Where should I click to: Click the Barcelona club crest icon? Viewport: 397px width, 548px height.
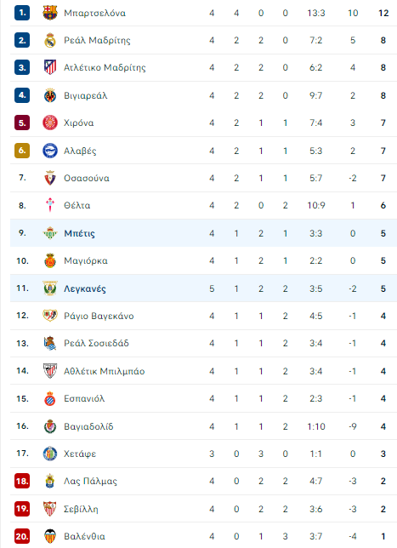50,13
